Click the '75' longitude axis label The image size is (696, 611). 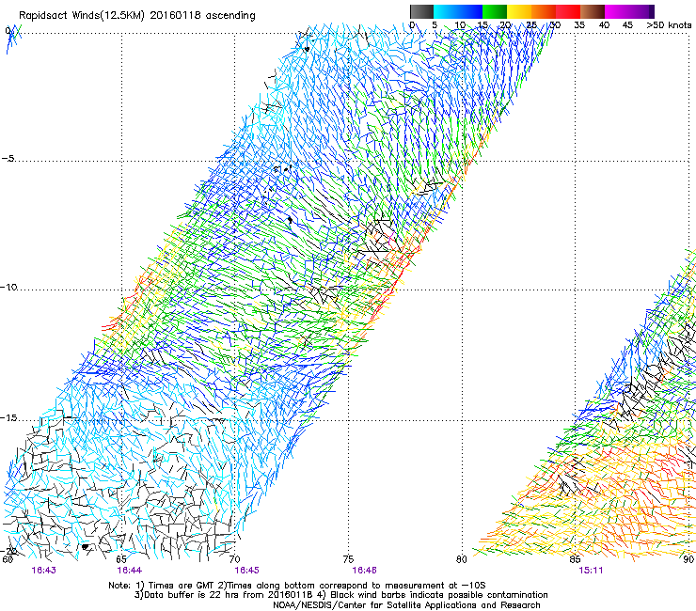coord(348,559)
